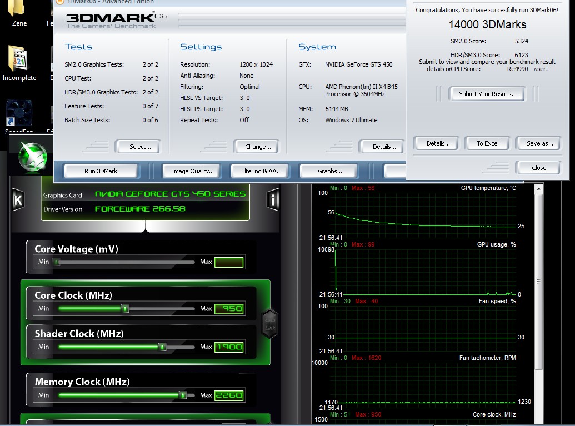Launch the SpeedFan desktop shortcut
This screenshot has height=426, width=575.
(x=19, y=116)
